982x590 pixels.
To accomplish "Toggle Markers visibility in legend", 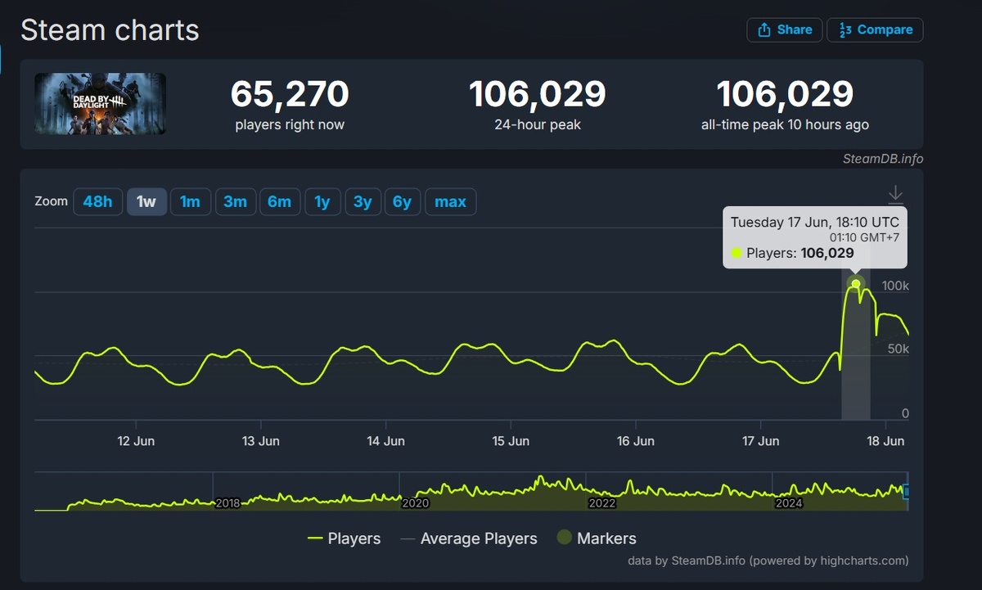I will point(610,538).
